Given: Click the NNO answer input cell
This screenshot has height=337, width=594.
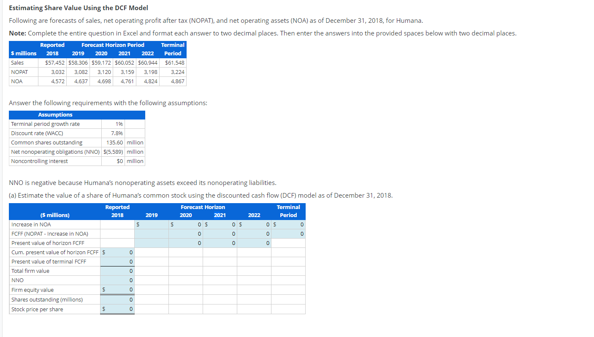Looking at the screenshot, I should [x=117, y=280].
